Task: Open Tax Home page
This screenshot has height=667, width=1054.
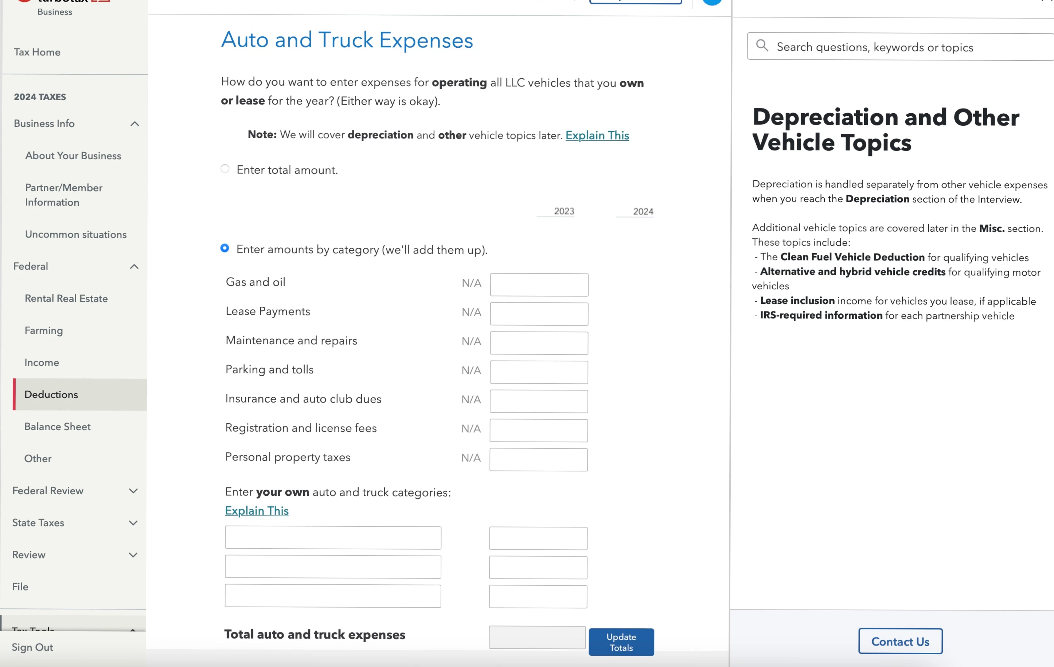Action: [x=37, y=52]
